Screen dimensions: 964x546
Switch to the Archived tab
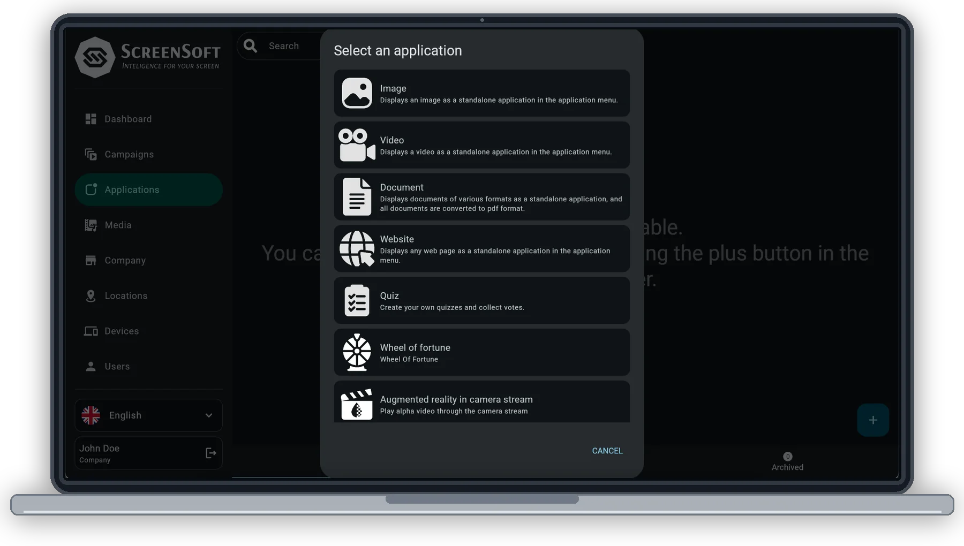tap(787, 462)
